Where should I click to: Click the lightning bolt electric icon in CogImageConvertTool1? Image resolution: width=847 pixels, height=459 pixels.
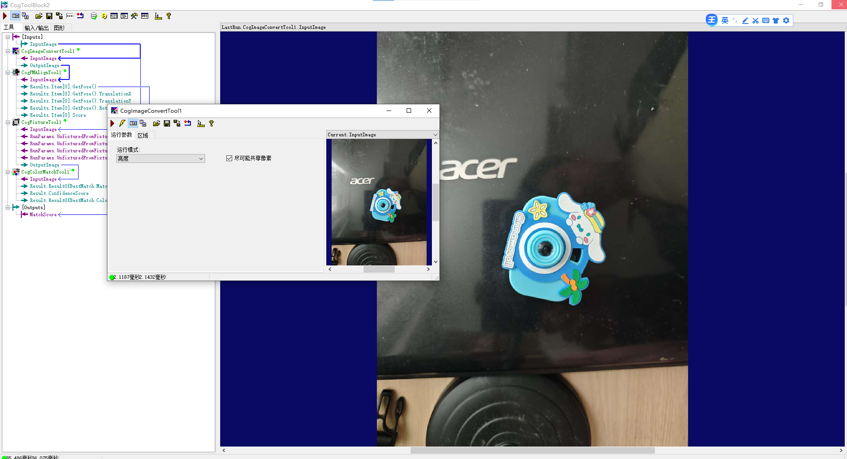coord(122,123)
